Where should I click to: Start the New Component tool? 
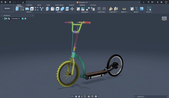click(17, 9)
